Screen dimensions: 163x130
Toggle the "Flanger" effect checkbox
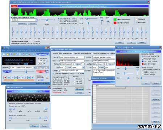click(143, 74)
